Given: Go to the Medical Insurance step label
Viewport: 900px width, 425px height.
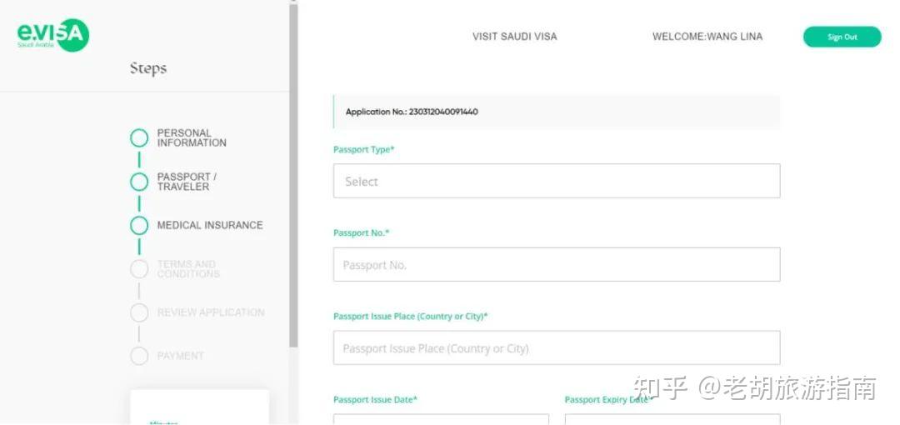Looking at the screenshot, I should click(x=209, y=225).
